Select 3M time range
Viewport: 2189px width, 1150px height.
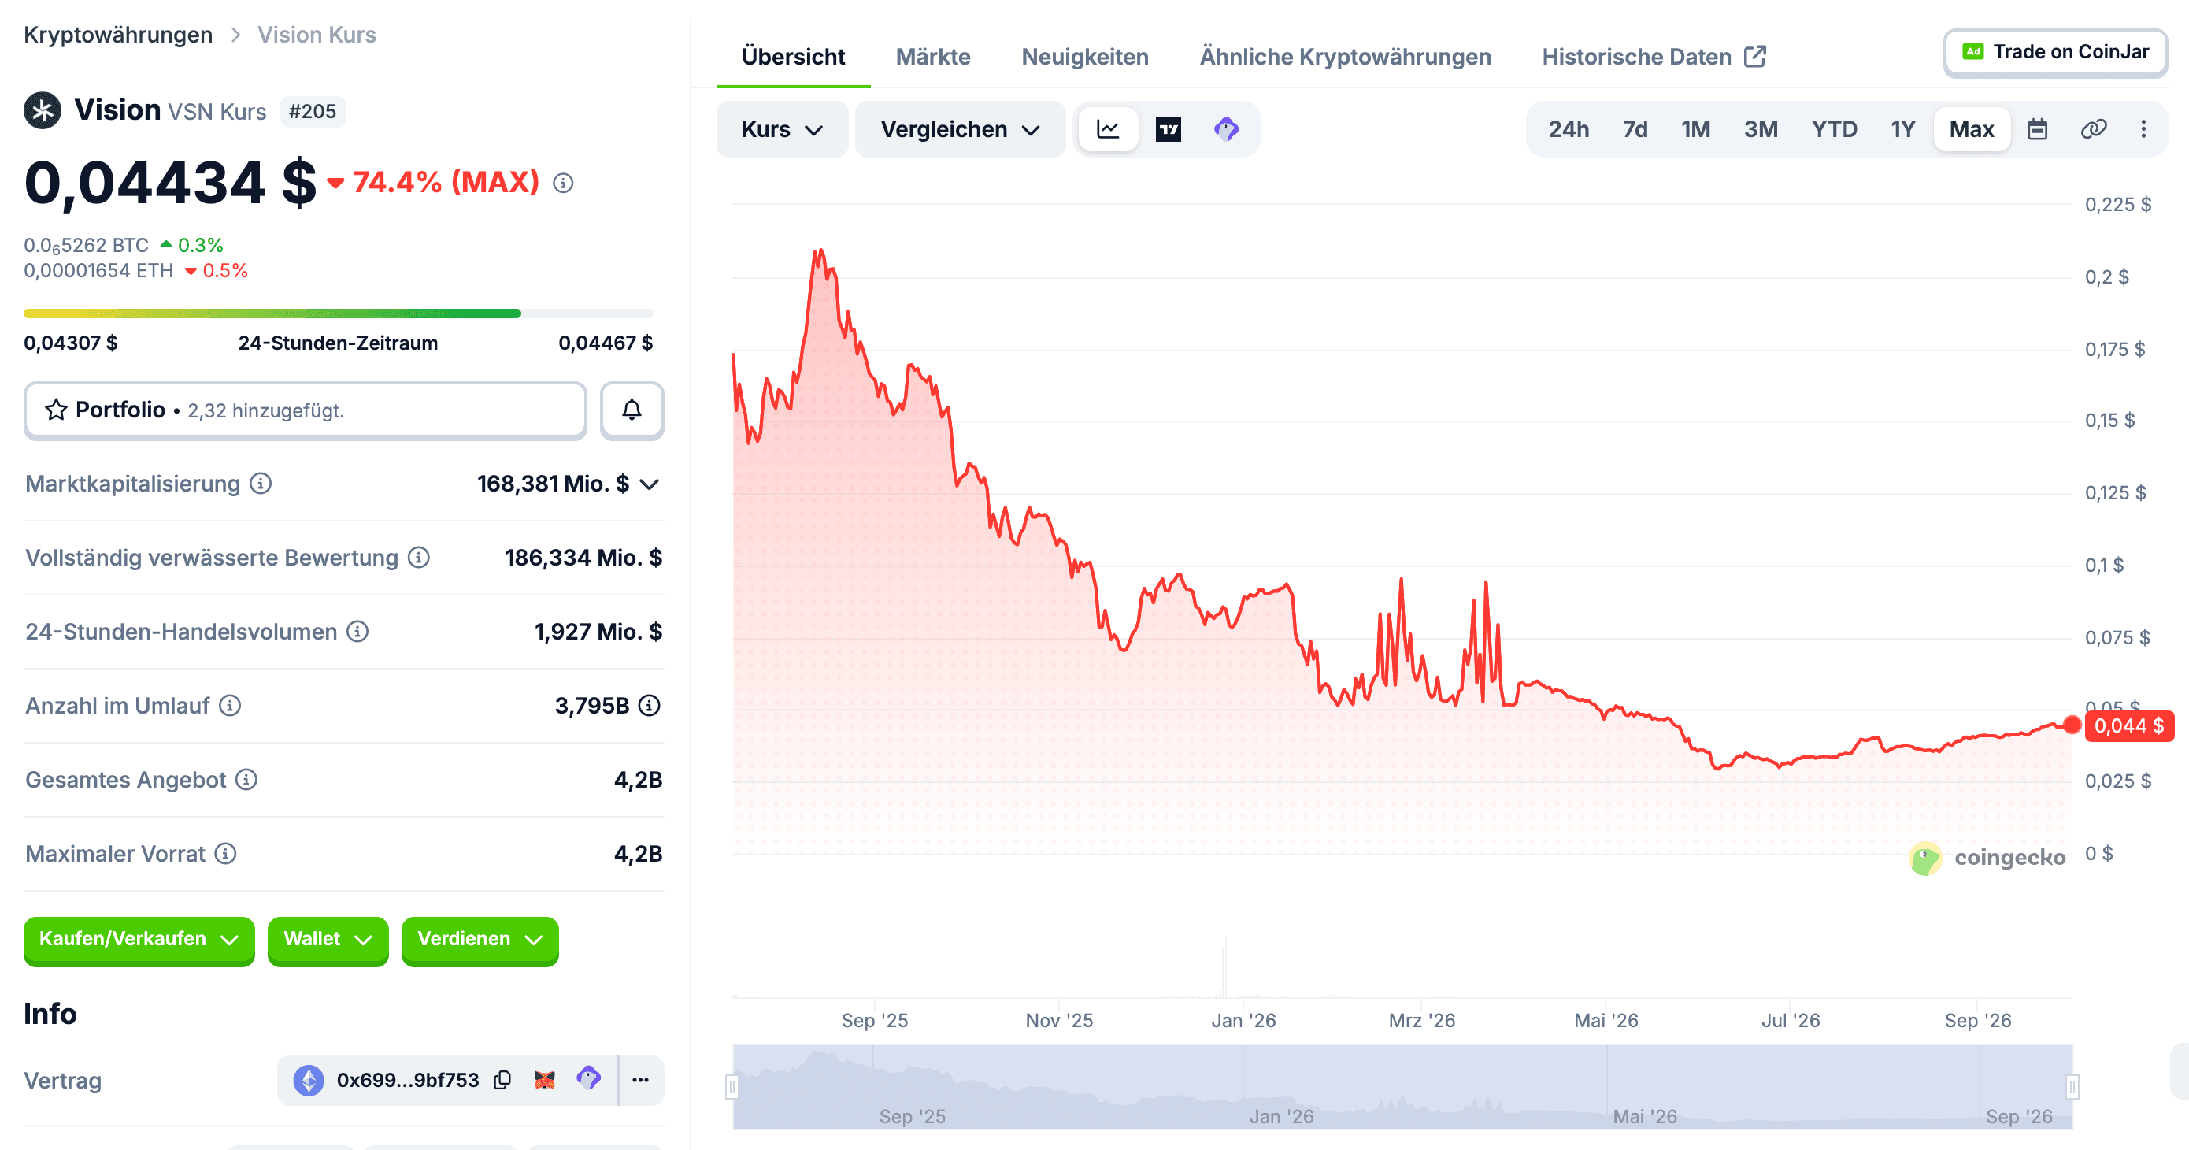(1761, 129)
